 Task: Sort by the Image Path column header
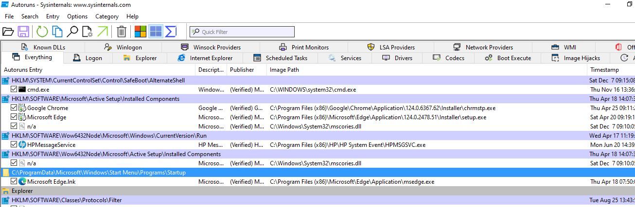(427, 70)
